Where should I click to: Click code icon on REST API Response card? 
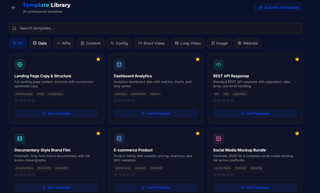[218, 65]
